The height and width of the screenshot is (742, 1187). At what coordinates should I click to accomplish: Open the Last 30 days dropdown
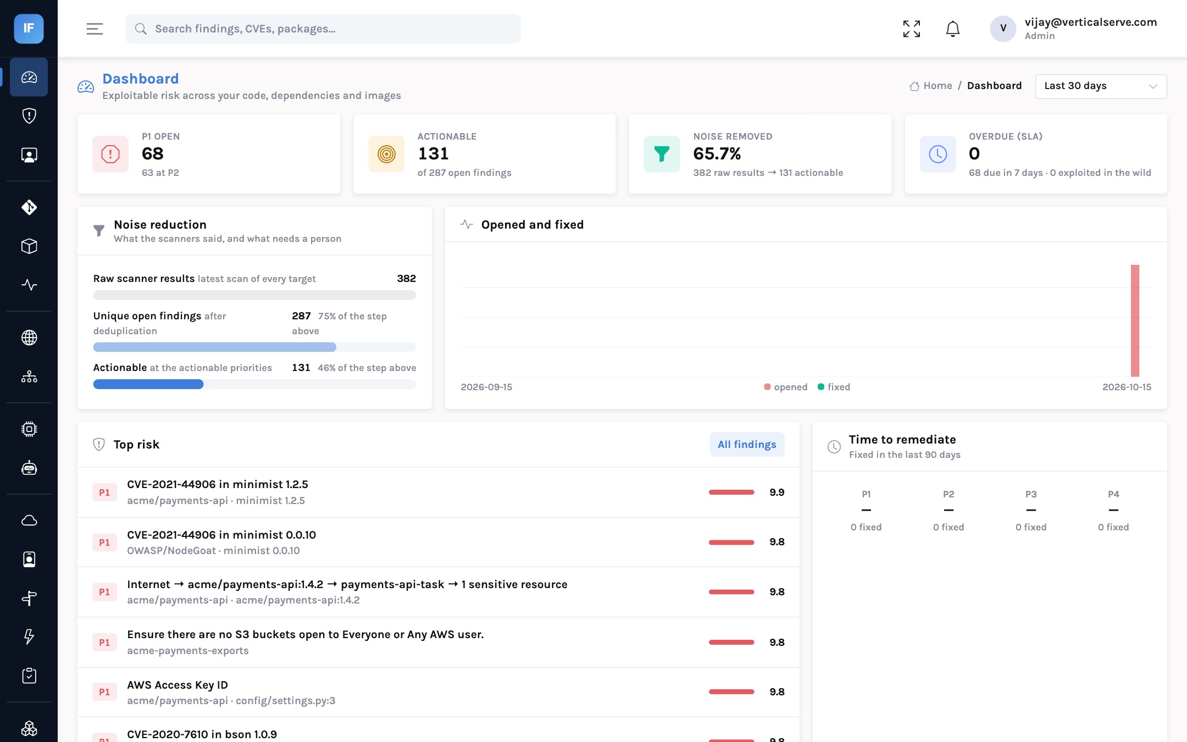(1101, 86)
